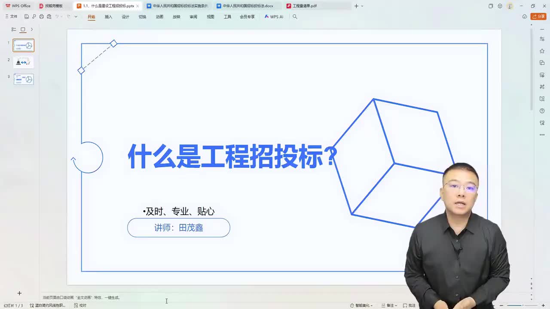Click the 蓝白简约风线性职 theme name
Screen dimensions: 550x309
[x=48, y=306]
